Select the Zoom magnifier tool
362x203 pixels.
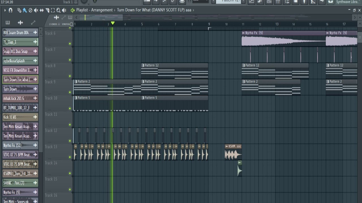tap(58, 10)
